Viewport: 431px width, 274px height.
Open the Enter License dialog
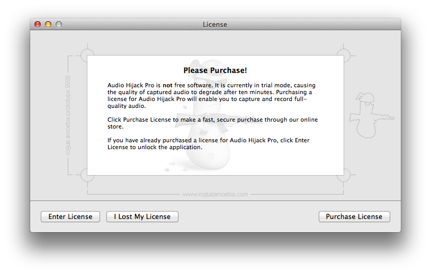coord(70,217)
